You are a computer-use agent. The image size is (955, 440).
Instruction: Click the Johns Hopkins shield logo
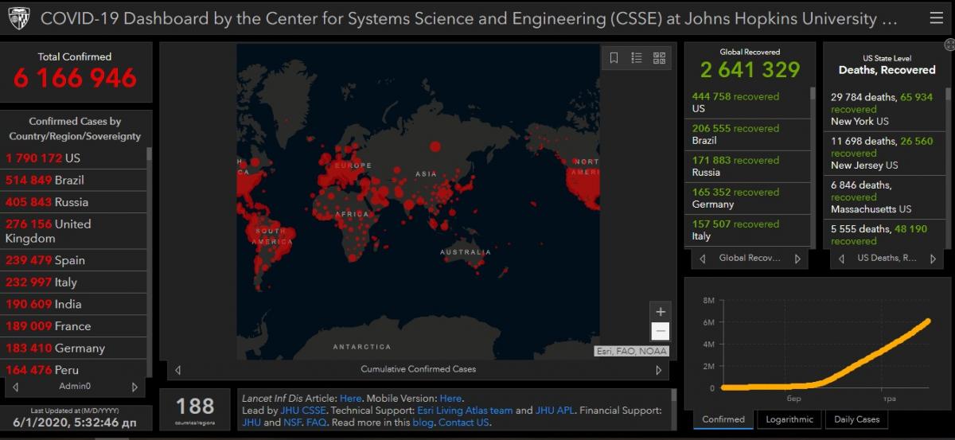(19, 18)
